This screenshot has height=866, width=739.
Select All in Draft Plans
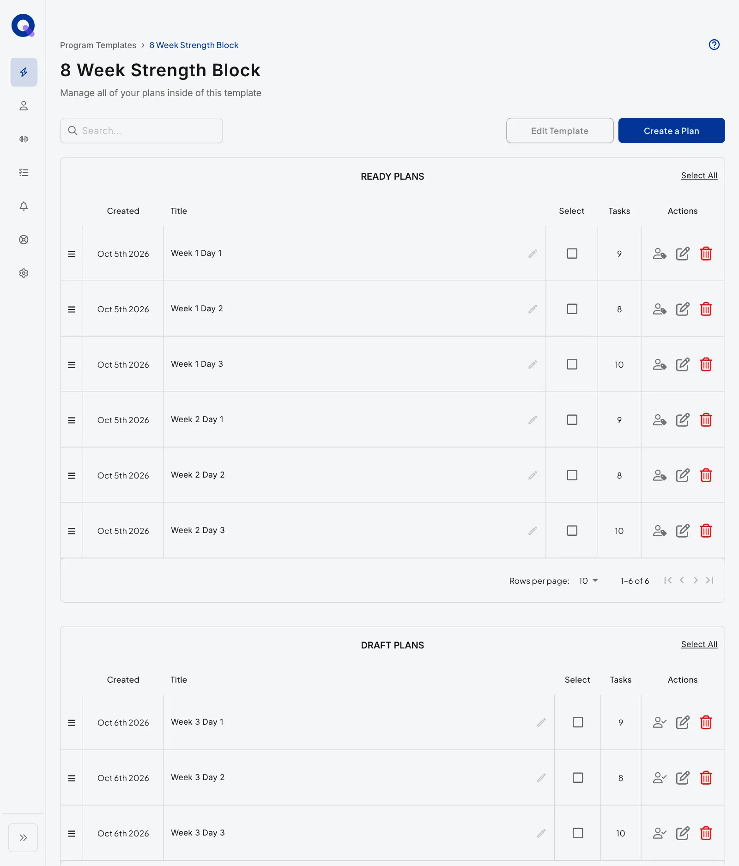coord(699,644)
